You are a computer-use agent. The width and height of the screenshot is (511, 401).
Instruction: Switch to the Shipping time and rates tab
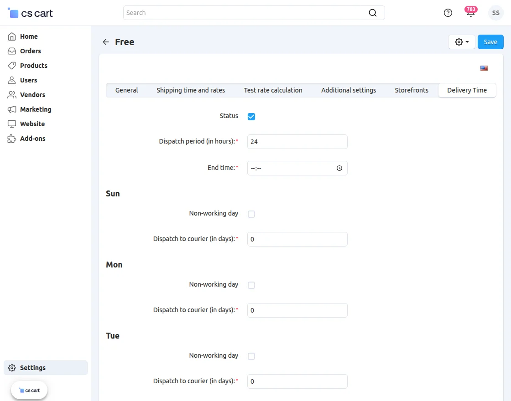[191, 90]
